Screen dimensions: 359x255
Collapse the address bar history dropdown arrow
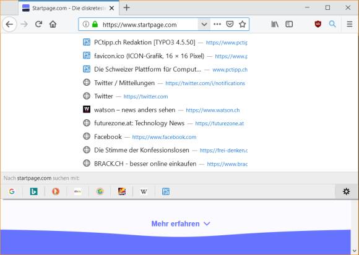(204, 24)
